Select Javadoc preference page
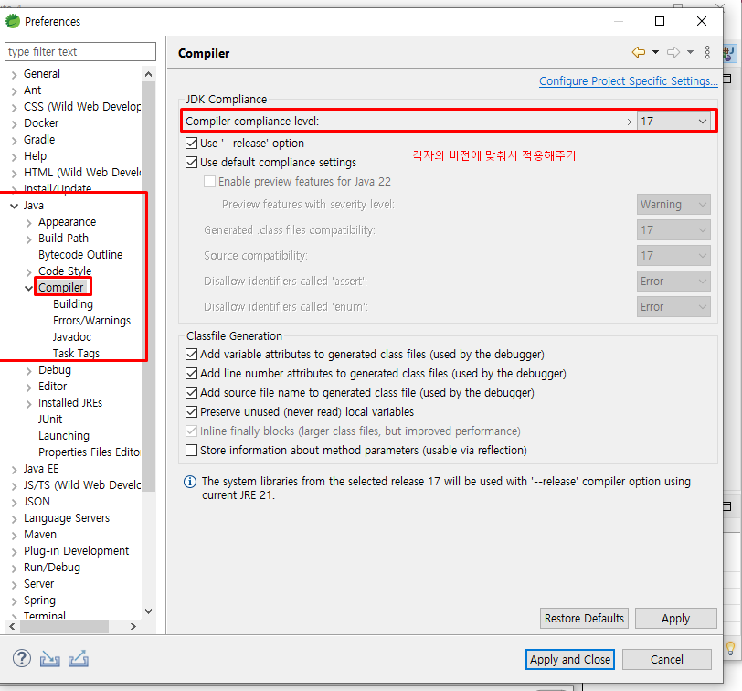Screen dimensions: 742x691 [72, 337]
